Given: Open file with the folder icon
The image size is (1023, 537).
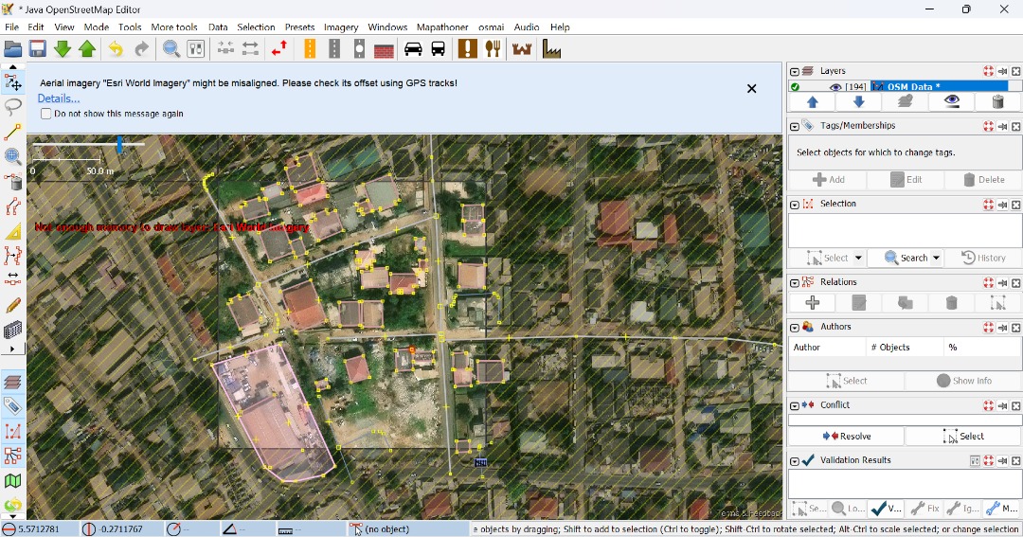Looking at the screenshot, I should tap(13, 49).
